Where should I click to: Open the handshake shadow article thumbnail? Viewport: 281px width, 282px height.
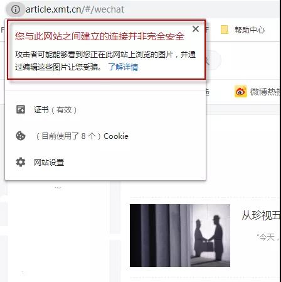coord(180,236)
